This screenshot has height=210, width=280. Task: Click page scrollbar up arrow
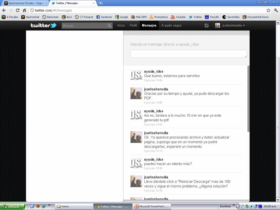pyautogui.click(x=278, y=23)
